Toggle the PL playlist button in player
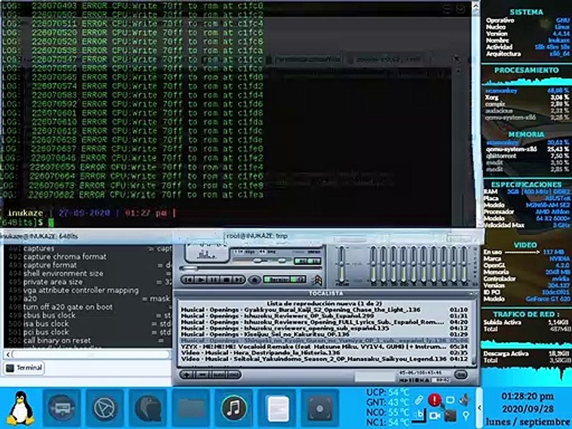Screen dimensions: 572x429 315,261
